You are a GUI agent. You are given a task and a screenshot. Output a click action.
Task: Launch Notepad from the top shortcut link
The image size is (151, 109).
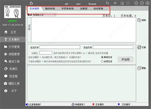(x=92, y=4)
